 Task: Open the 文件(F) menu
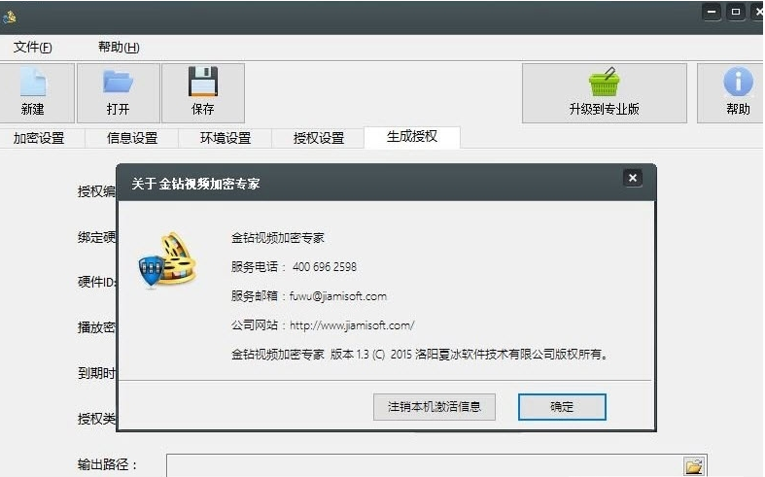pyautogui.click(x=33, y=48)
